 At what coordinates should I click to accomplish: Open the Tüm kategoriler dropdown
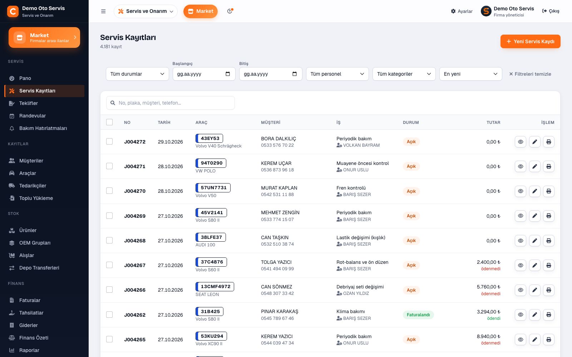click(404, 74)
